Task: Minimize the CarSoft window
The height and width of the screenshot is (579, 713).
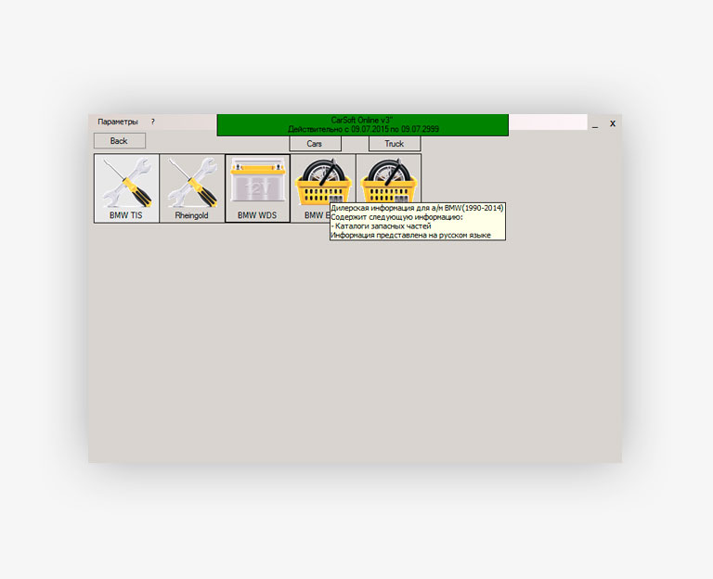Action: [595, 124]
